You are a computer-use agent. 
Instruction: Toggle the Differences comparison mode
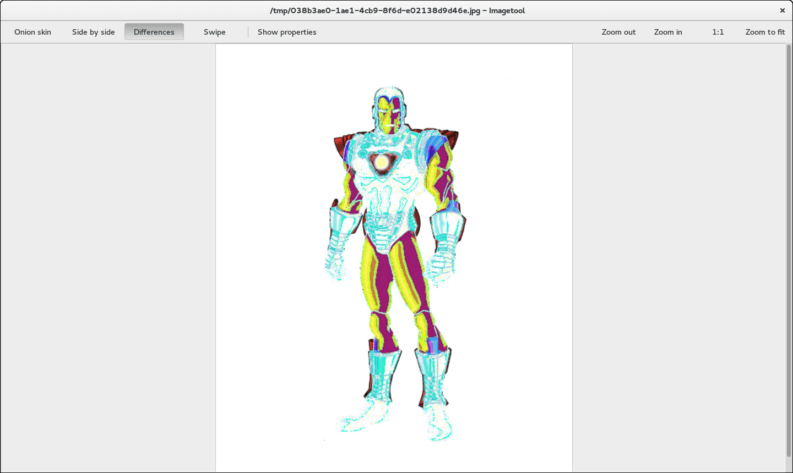pos(154,32)
